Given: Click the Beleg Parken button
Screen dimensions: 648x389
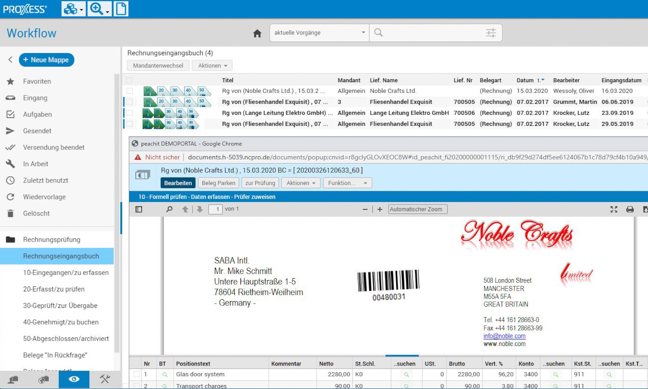Looking at the screenshot, I should click(x=218, y=183).
